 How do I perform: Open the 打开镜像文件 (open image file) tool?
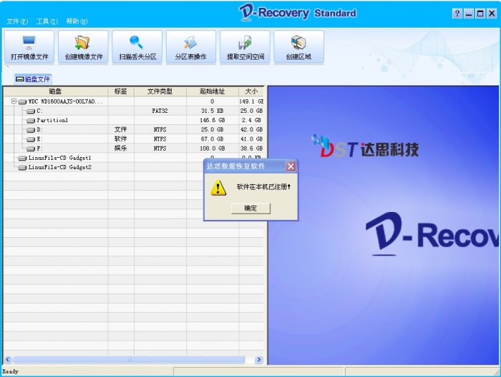click(x=29, y=46)
